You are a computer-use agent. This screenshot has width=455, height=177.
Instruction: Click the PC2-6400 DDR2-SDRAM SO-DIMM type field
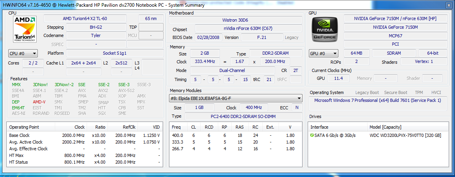coord(243,116)
